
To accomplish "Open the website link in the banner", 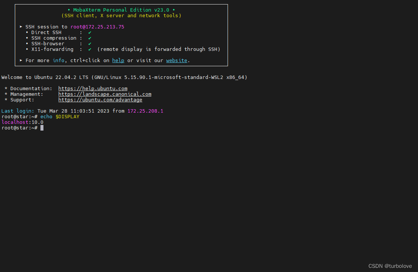I will 176,60.
